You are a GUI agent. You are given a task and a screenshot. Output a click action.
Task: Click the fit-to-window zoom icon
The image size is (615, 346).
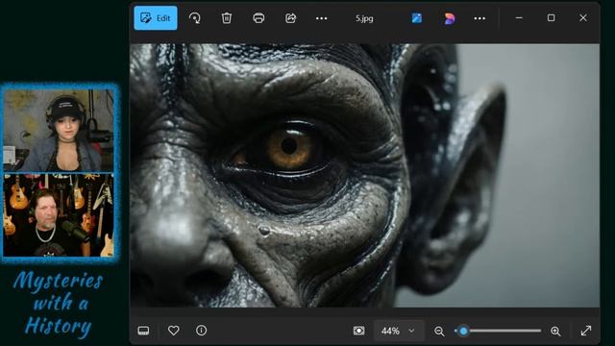pyautogui.click(x=358, y=331)
